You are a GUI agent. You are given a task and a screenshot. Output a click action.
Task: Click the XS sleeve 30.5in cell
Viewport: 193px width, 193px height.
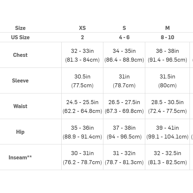82,81
